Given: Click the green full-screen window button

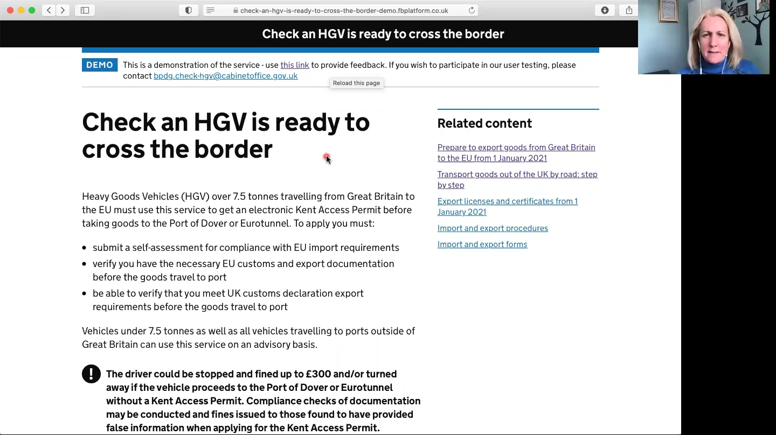Looking at the screenshot, I should (x=32, y=10).
